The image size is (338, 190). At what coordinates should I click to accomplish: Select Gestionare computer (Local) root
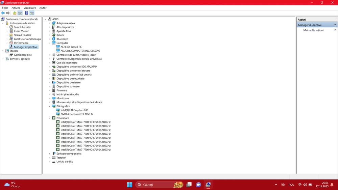point(22,19)
